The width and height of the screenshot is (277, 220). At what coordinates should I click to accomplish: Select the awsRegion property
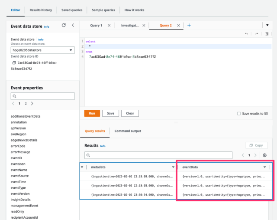point(18,134)
